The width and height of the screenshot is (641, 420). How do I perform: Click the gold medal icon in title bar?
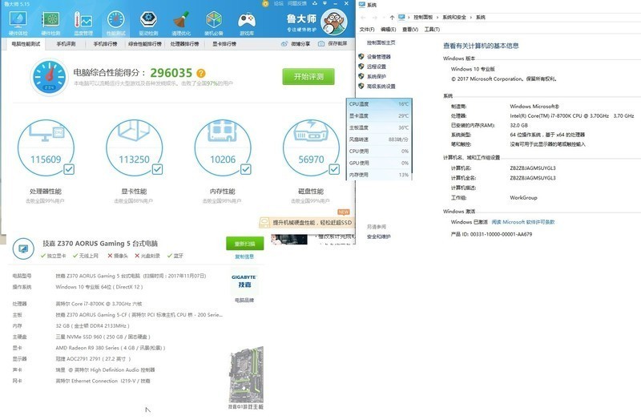click(x=266, y=4)
